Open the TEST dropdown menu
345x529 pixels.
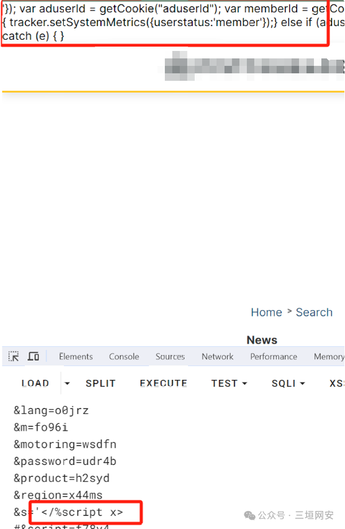point(229,384)
